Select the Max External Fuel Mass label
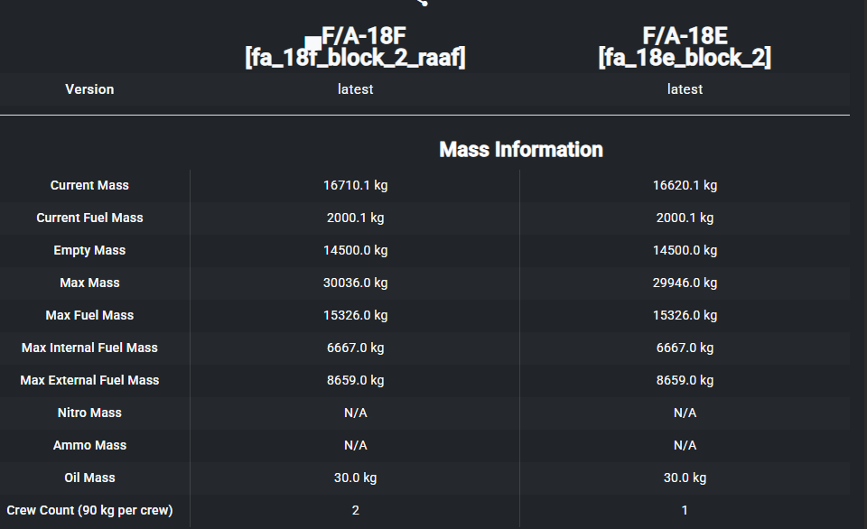867x529 pixels. [89, 380]
